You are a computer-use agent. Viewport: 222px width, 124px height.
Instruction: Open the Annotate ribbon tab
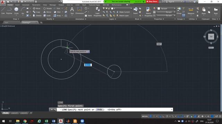(26, 5)
